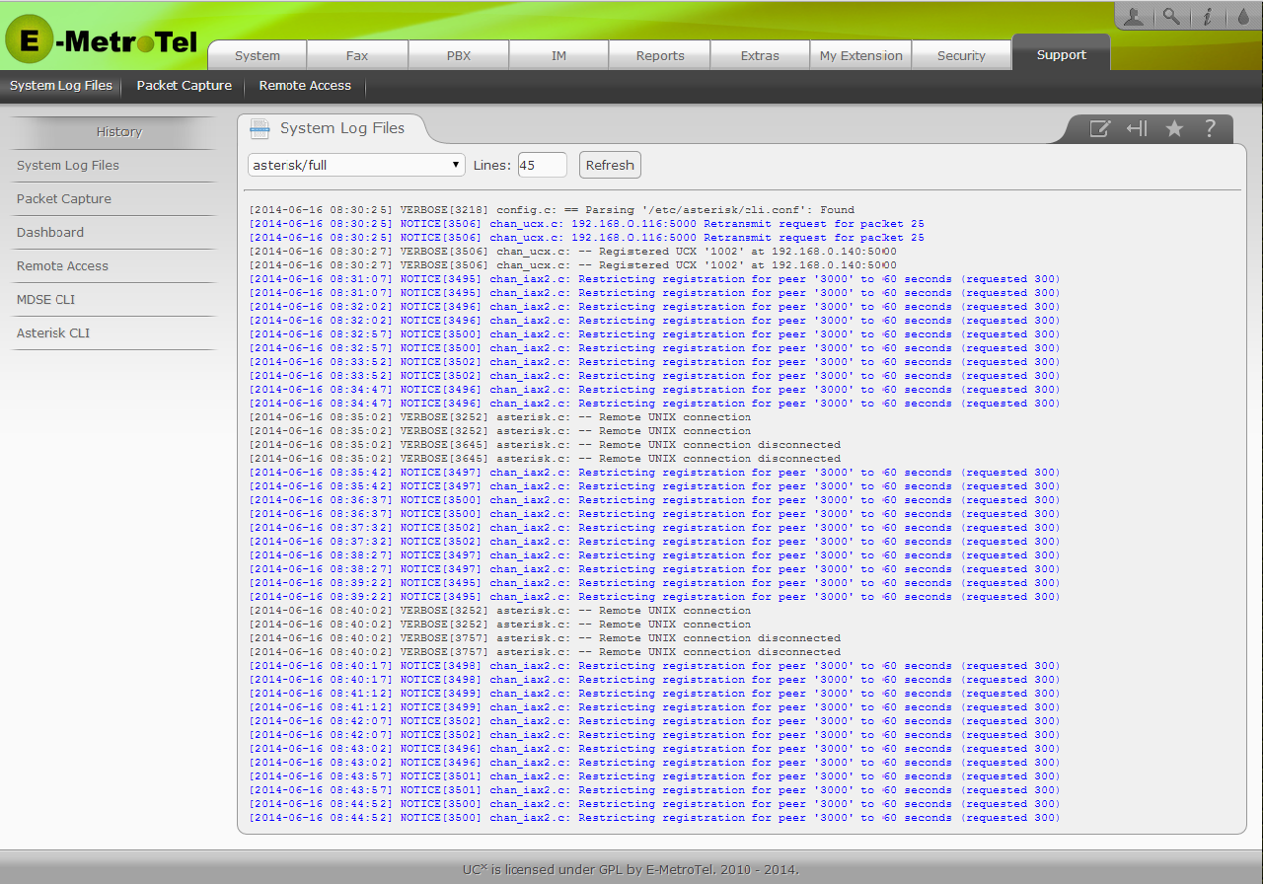Click the History sidebar header

point(119,132)
